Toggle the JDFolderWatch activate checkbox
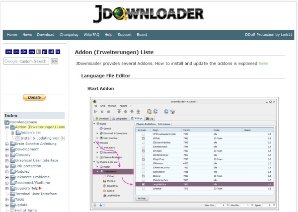The height and width of the screenshot is (212, 298). (x=144, y=146)
